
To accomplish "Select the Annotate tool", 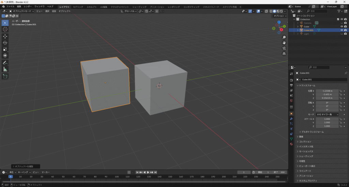I will pos(5,63).
